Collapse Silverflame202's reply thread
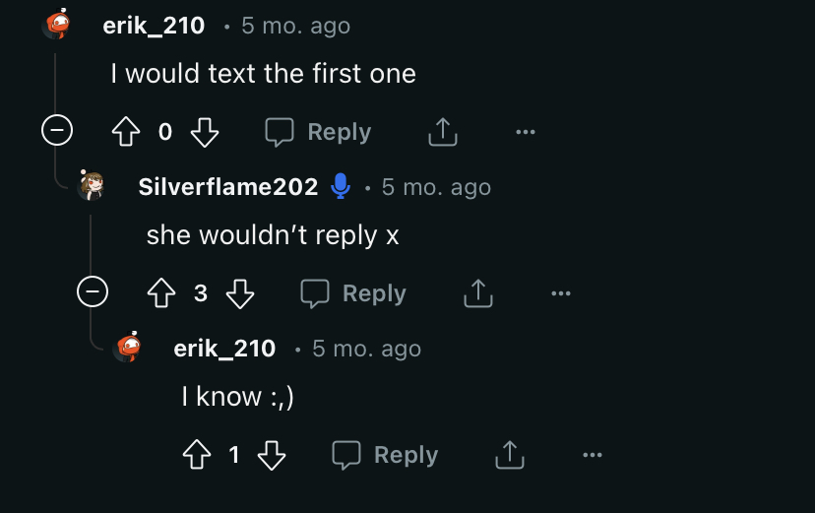Viewport: 815px width, 513px height. click(x=93, y=292)
